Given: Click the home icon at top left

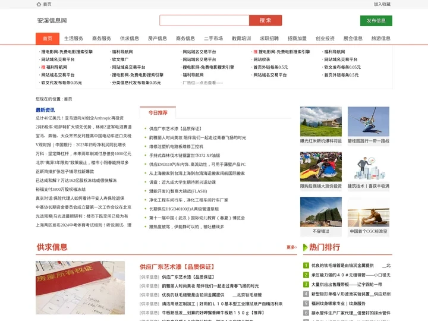Looking at the screenshot, I should coord(39,4).
